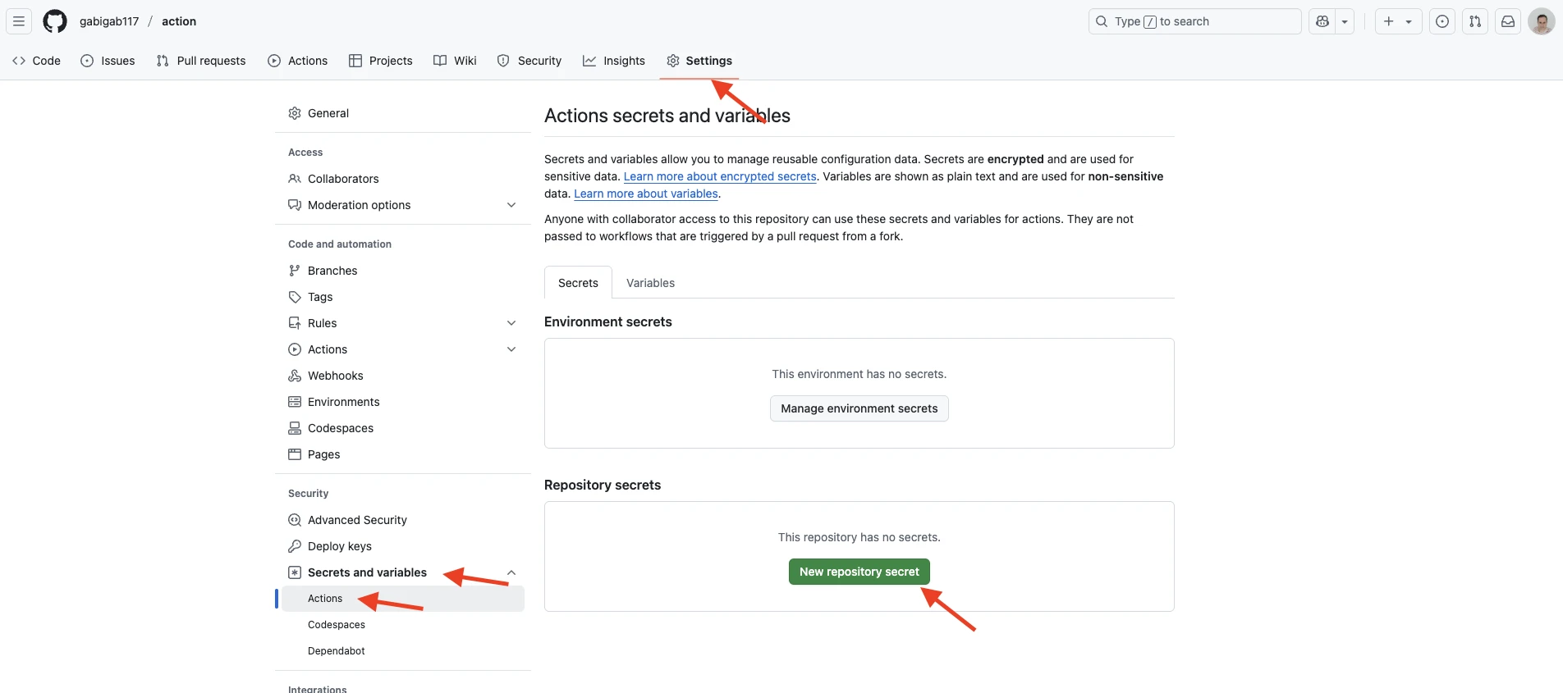Select Webhooks in the settings sidebar
The height and width of the screenshot is (693, 1563).
point(335,376)
